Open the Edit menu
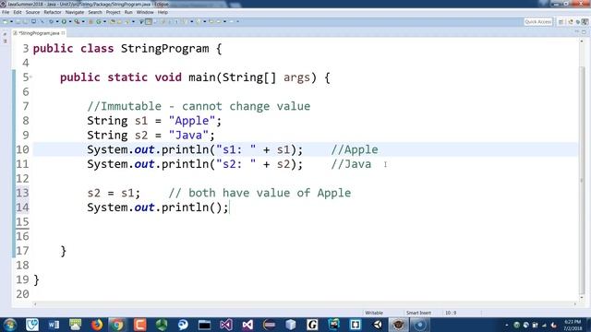591x332 pixels. point(18,12)
